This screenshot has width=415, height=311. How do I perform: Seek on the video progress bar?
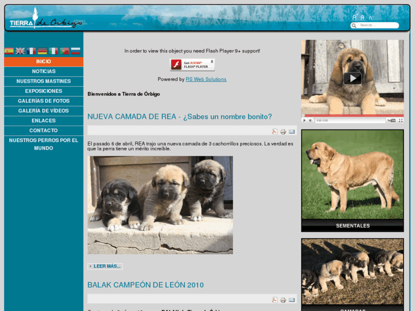(353, 115)
